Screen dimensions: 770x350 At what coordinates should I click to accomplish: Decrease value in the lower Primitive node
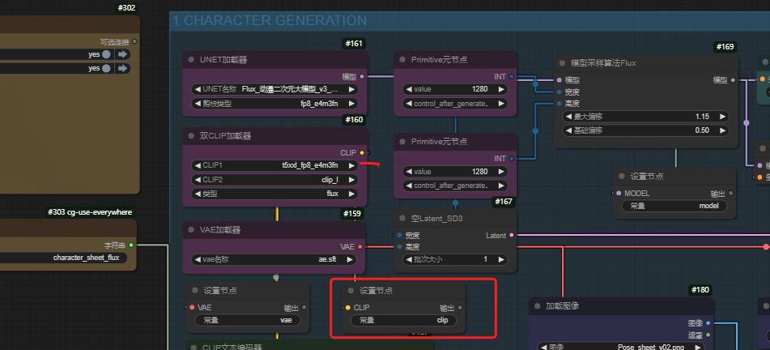pos(409,172)
